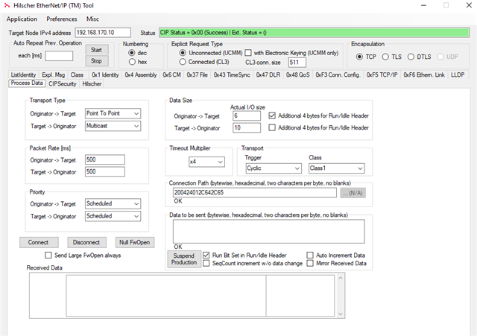Click the Hilscher app icon in title bar

pos(7,5)
